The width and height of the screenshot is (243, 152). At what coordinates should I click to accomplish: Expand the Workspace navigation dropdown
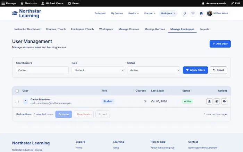pyautogui.click(x=168, y=13)
